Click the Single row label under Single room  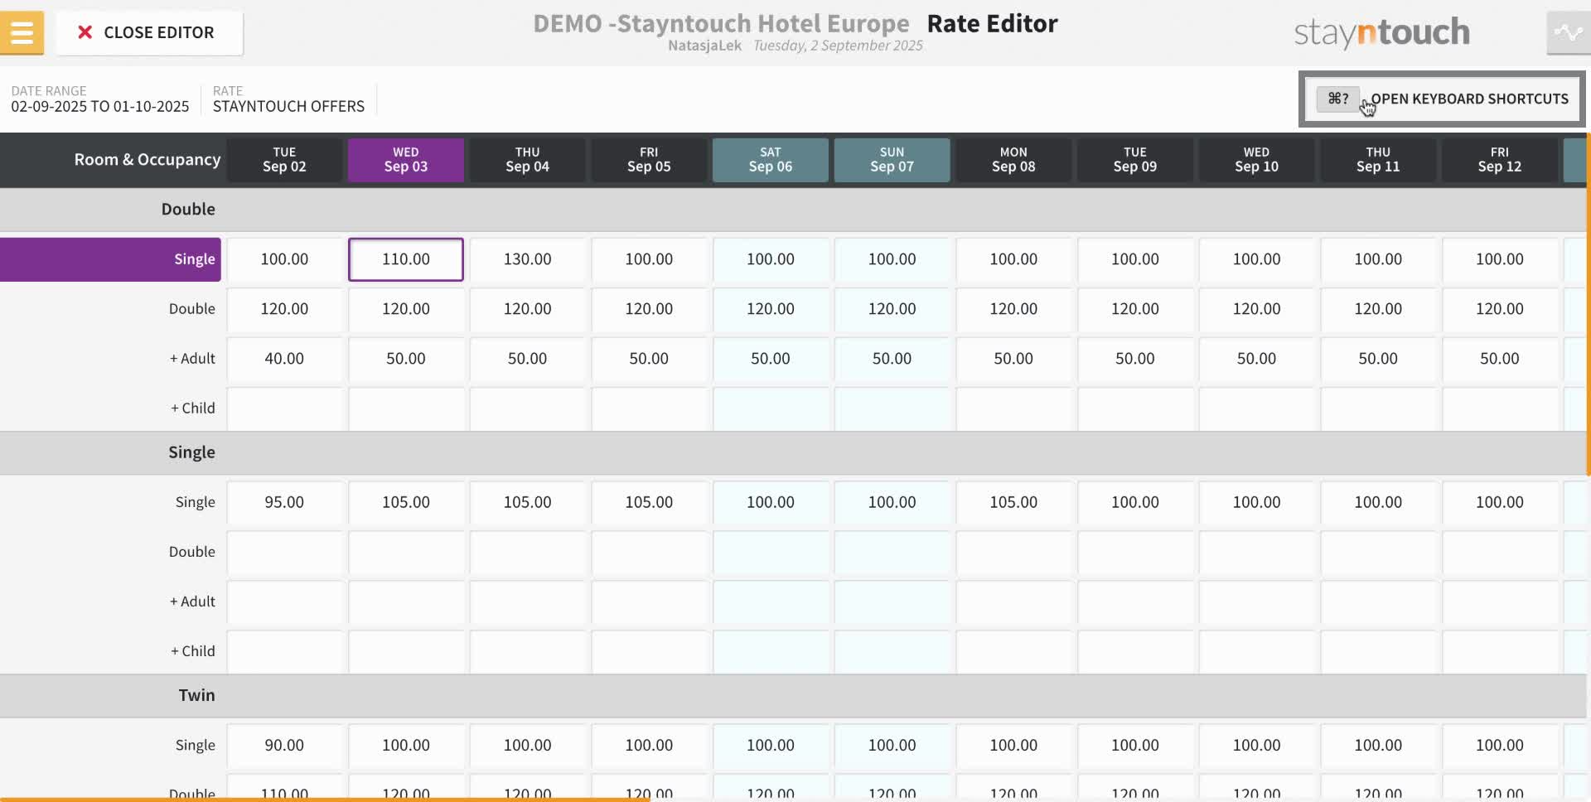point(195,502)
